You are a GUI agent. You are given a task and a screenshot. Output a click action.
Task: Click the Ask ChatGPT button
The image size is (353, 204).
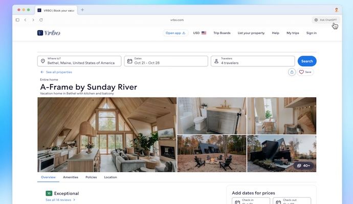pos(325,20)
